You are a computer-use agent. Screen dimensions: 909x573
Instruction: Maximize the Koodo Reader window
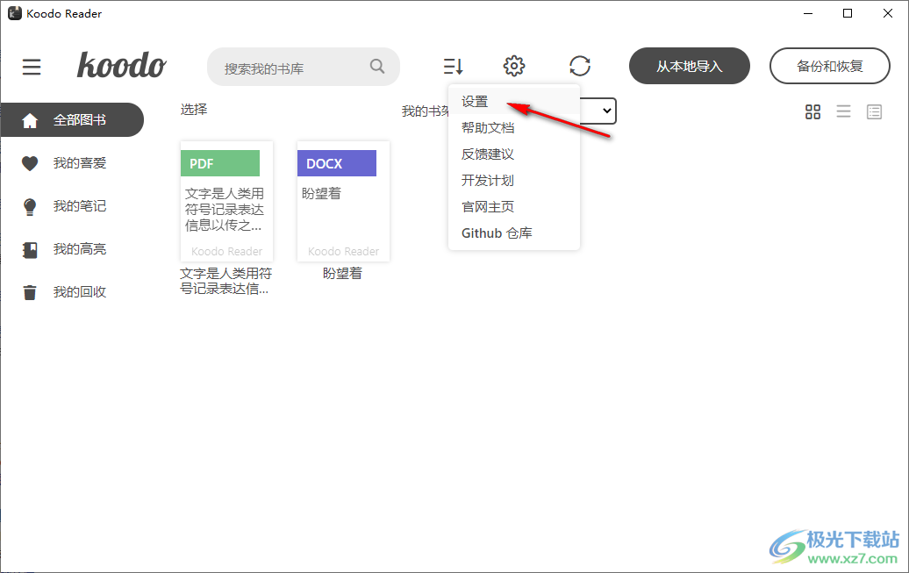pos(848,13)
